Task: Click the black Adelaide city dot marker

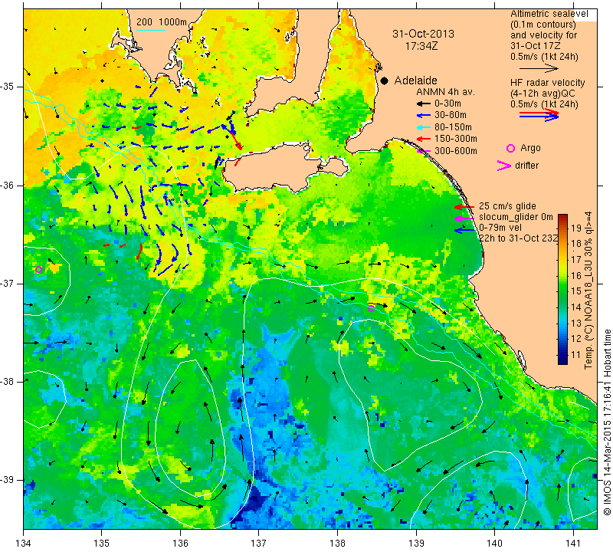Action: (385, 80)
